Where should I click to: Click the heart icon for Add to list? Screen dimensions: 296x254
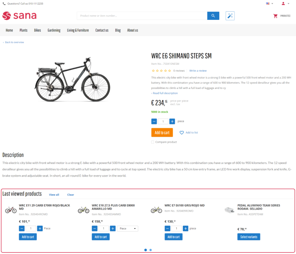pyautogui.click(x=182, y=133)
